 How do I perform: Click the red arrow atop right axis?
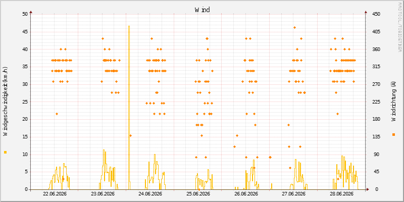pyautogui.click(x=366, y=12)
